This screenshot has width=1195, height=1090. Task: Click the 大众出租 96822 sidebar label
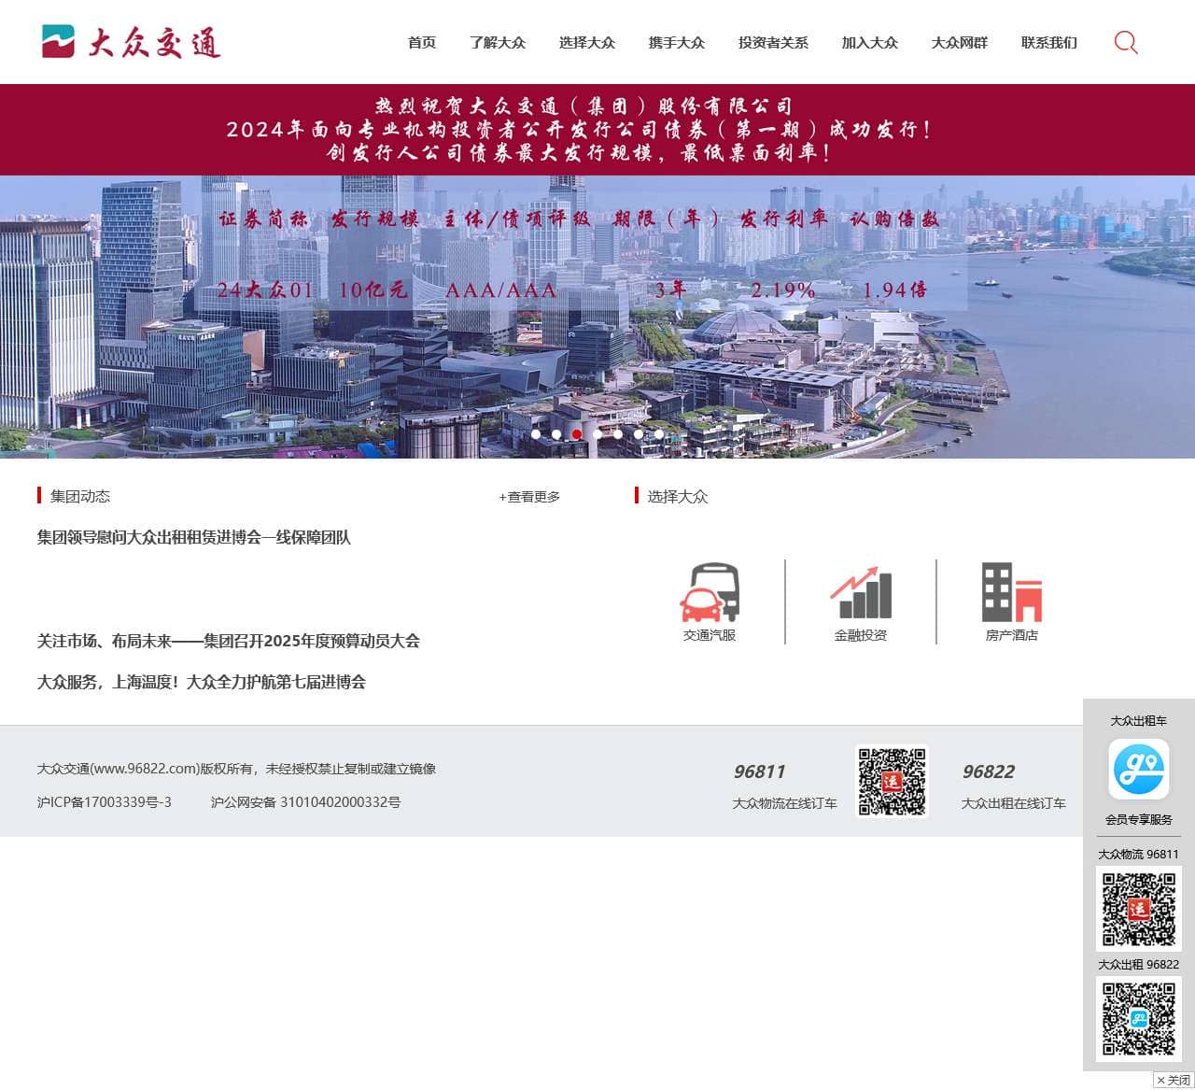[x=1139, y=964]
